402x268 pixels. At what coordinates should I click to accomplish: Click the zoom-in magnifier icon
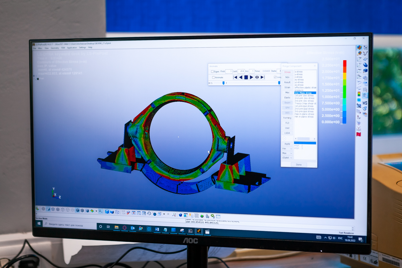point(139,213)
